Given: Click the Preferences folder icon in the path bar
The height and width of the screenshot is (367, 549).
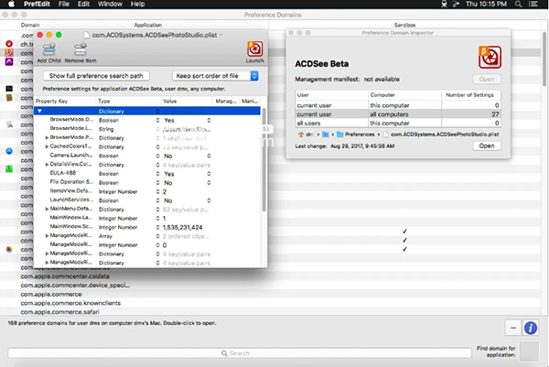Looking at the screenshot, I should 339,135.
